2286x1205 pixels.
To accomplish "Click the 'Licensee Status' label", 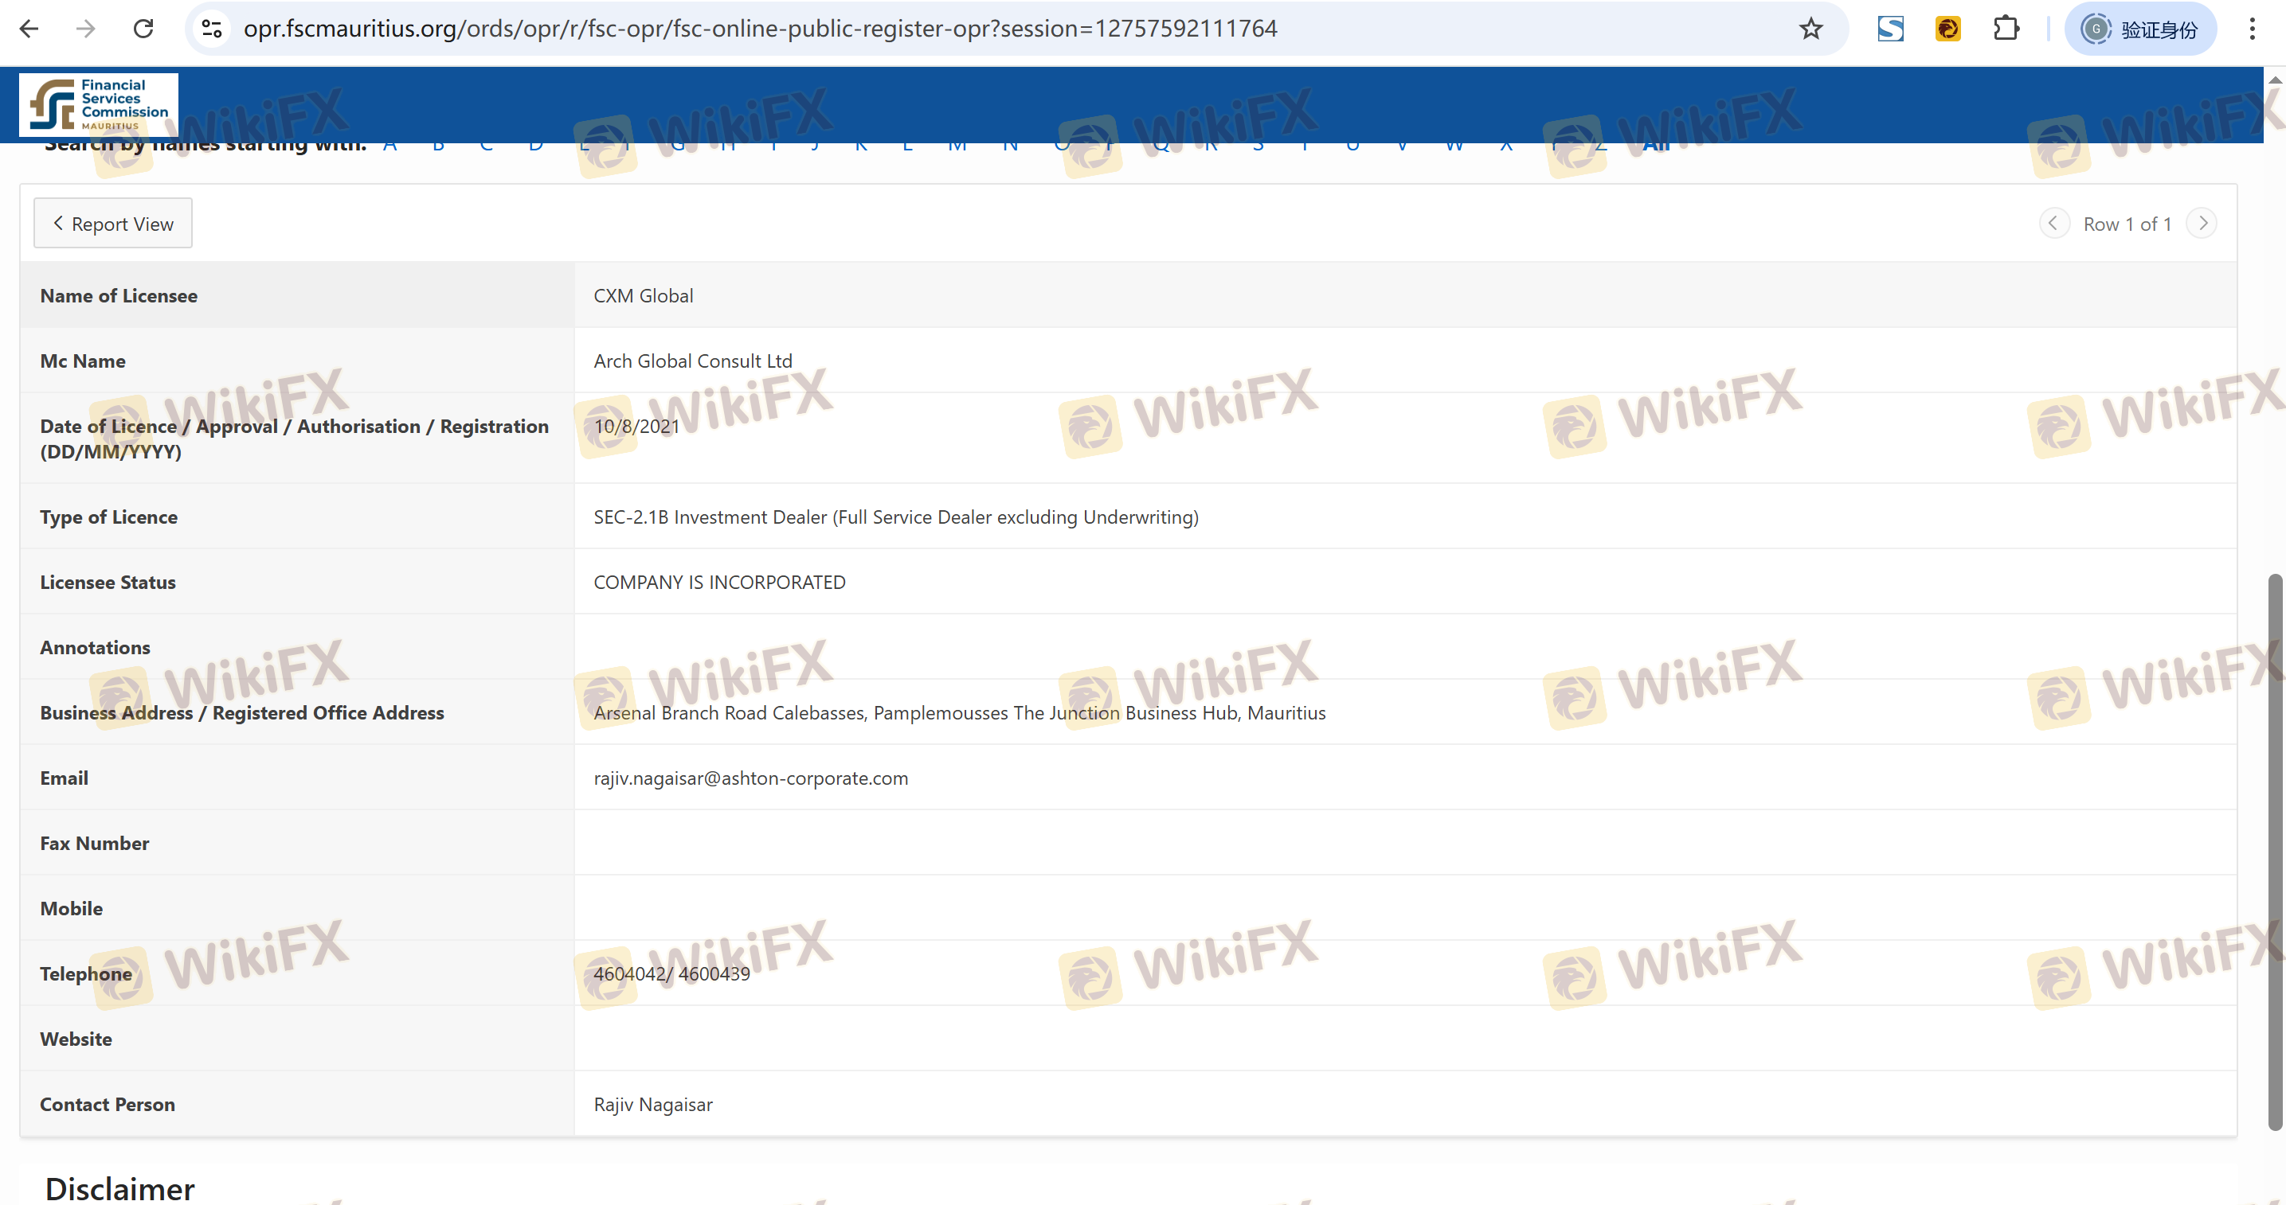I will tap(108, 583).
